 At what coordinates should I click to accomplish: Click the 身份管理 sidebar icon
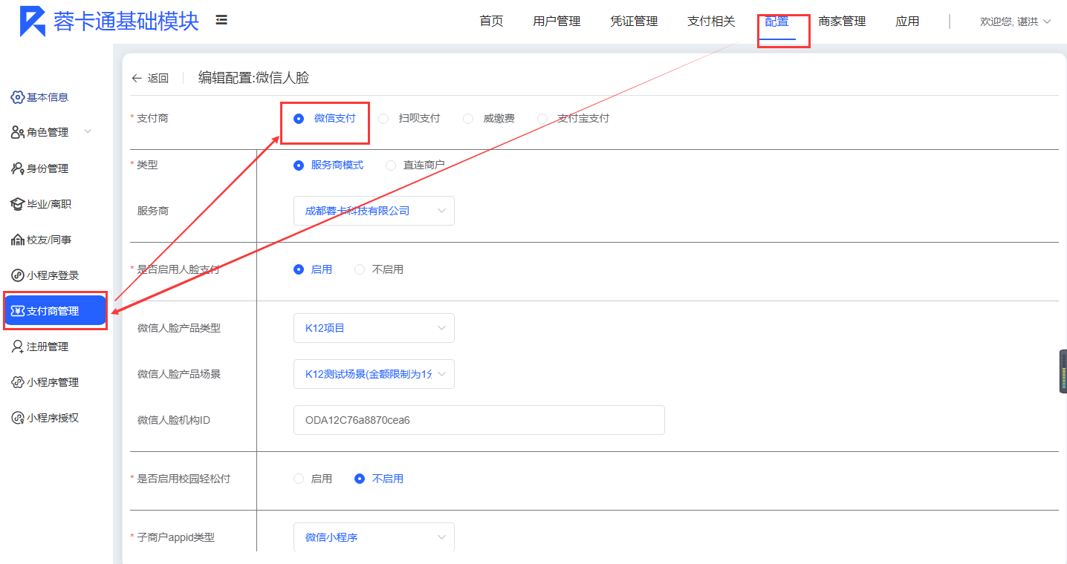[x=18, y=168]
